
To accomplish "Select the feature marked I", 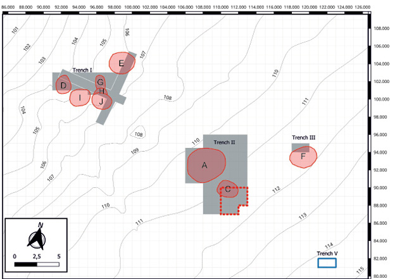I will pyautogui.click(x=80, y=98).
